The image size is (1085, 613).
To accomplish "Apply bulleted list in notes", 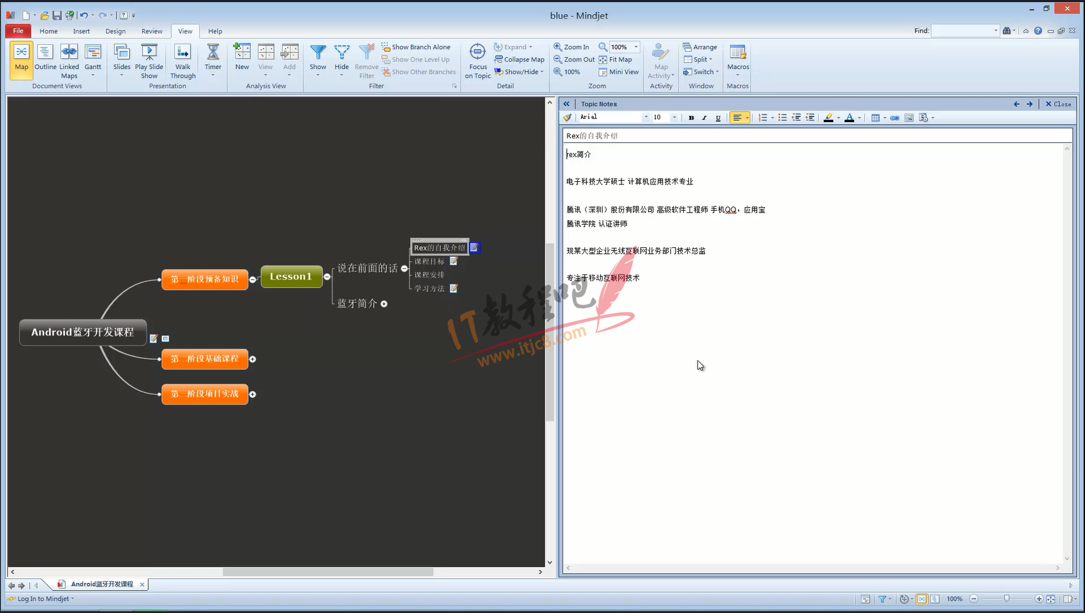I will pos(783,118).
